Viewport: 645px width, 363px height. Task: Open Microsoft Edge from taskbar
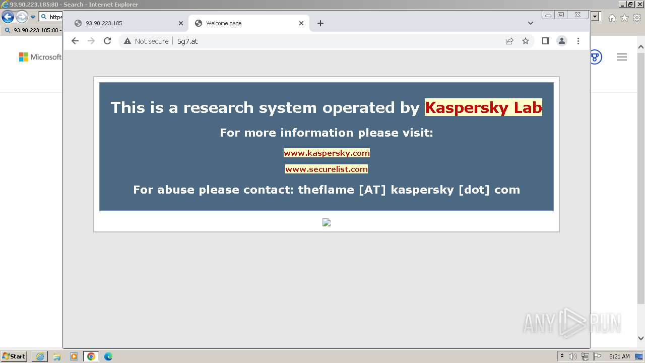(108, 356)
